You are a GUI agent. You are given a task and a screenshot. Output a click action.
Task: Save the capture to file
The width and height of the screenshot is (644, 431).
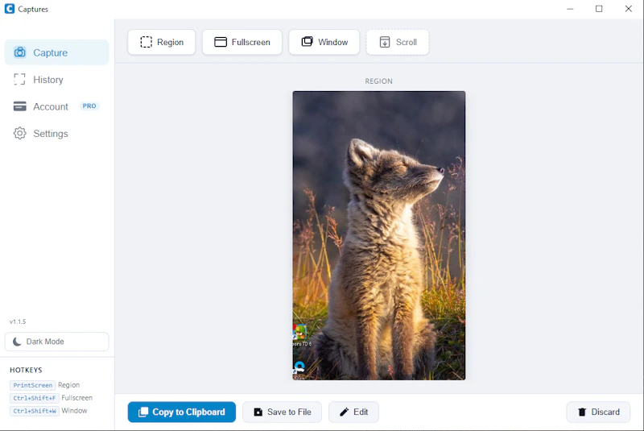pyautogui.click(x=283, y=412)
